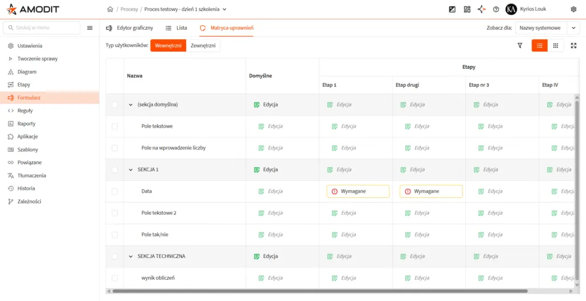Check the box for Pole tekstowe row

point(114,126)
